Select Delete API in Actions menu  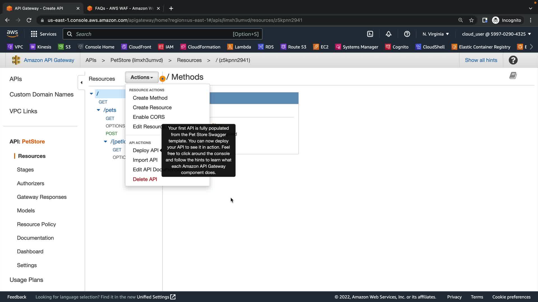(x=145, y=179)
